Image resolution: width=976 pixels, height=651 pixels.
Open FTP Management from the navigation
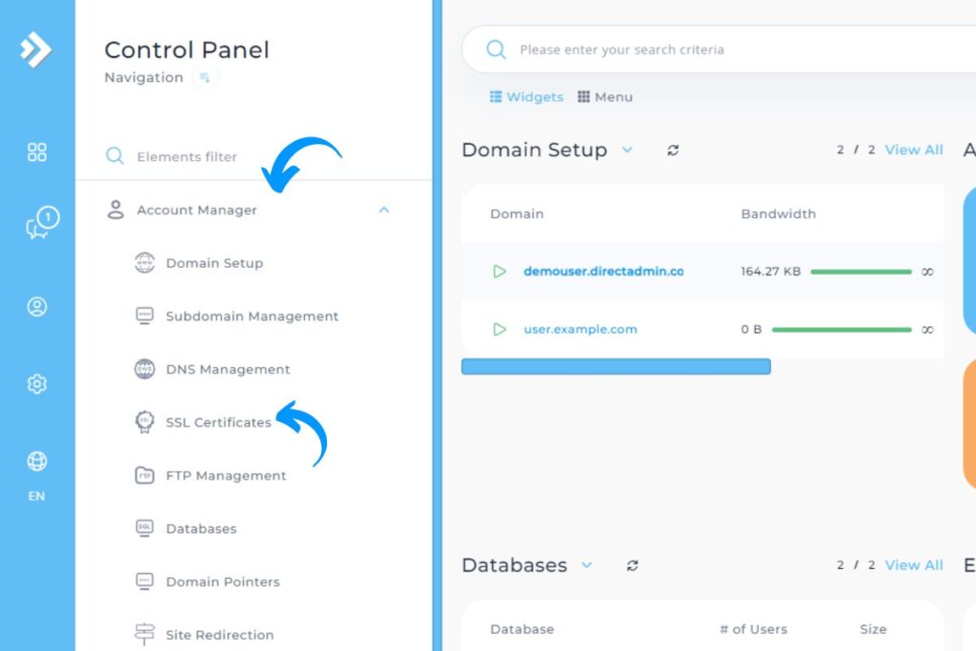[225, 476]
